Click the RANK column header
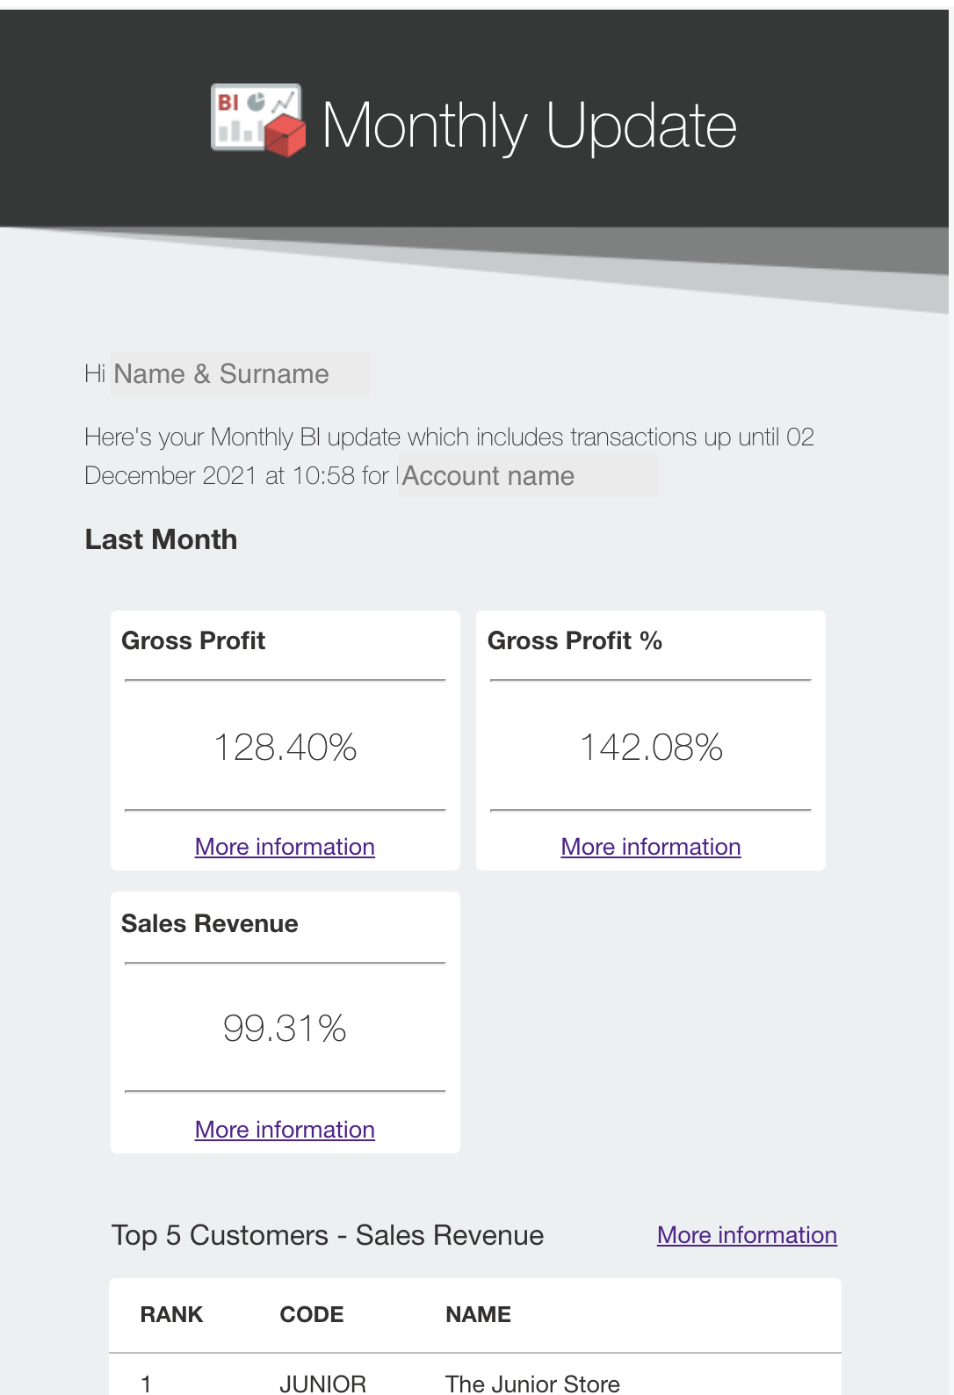954x1395 pixels. 171,1314
